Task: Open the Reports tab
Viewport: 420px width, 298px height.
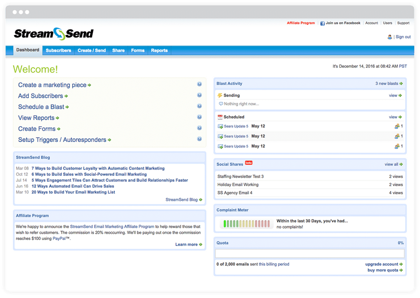Action: click(159, 51)
